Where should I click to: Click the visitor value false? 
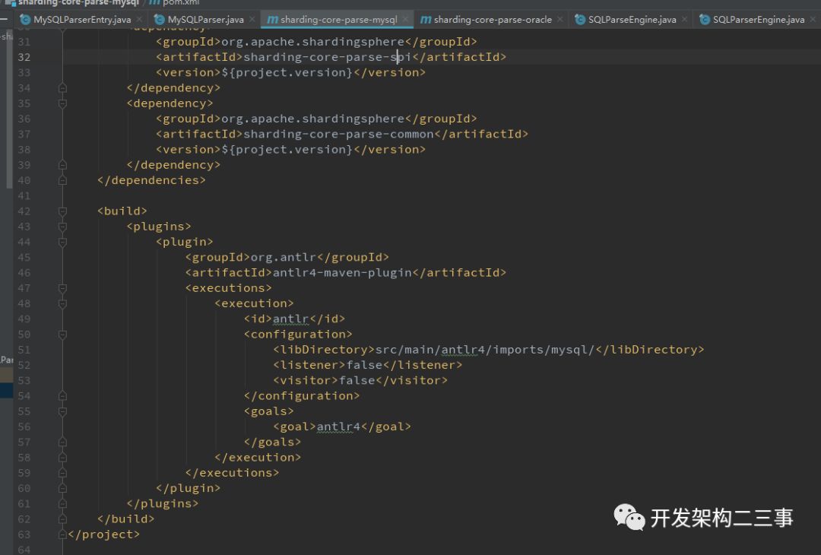(357, 381)
